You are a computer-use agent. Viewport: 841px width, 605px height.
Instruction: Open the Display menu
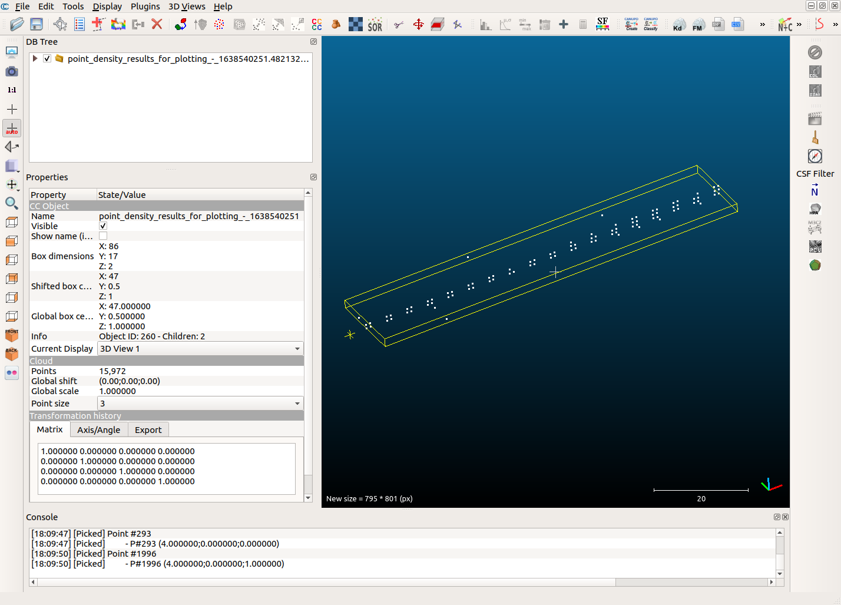tap(107, 6)
